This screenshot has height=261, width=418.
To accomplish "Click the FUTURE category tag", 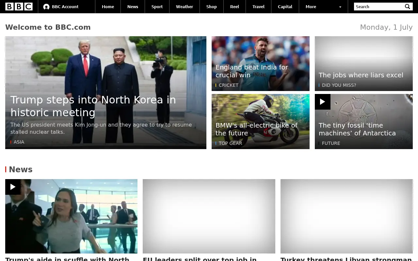I will [x=331, y=143].
